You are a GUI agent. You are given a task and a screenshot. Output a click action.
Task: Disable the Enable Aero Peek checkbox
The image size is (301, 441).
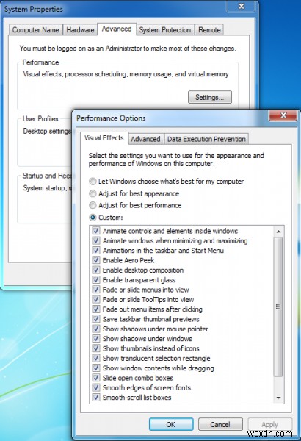[x=96, y=260]
